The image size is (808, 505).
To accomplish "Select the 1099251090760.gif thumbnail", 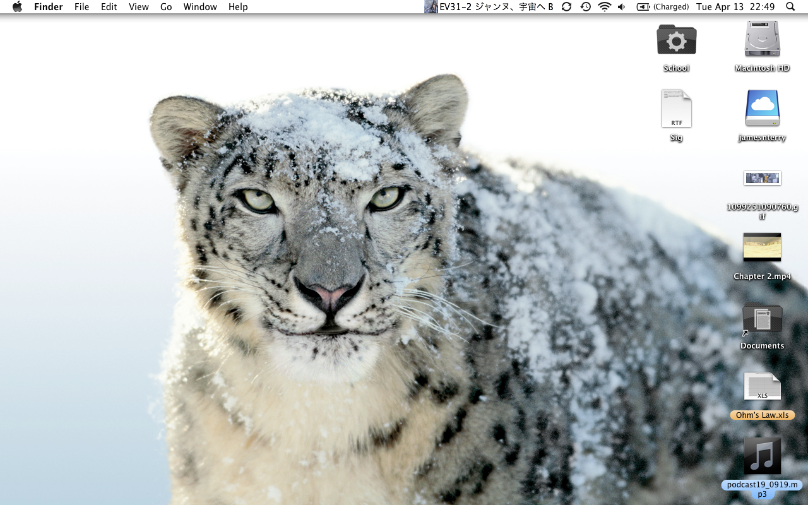I will [763, 178].
